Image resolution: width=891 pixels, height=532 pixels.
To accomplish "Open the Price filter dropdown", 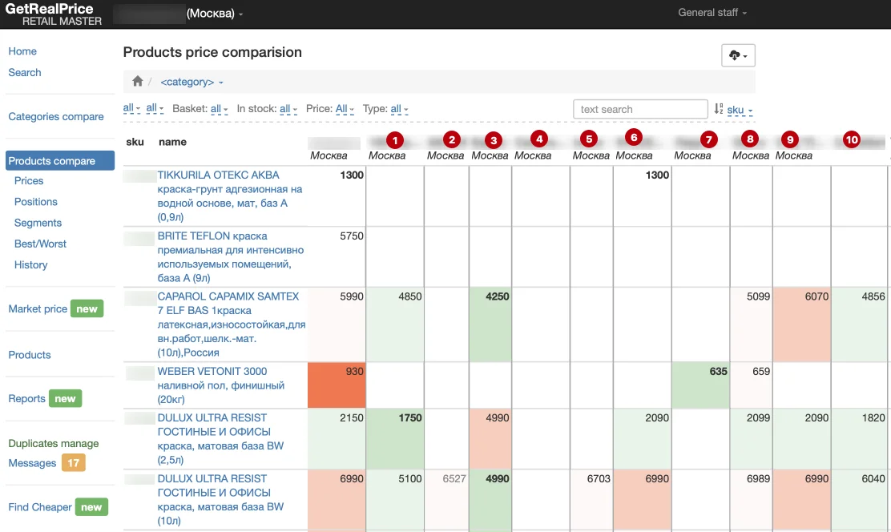I will (x=345, y=109).
